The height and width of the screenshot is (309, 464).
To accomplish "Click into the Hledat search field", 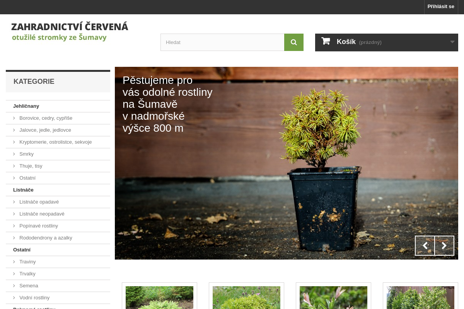I will (222, 42).
